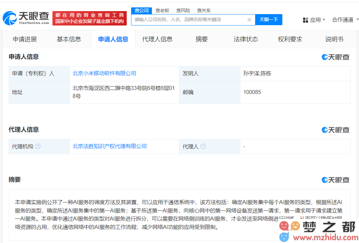Click the 摘要 section heading
Image resolution: width=359 pixels, height=243 pixels.
[15, 180]
